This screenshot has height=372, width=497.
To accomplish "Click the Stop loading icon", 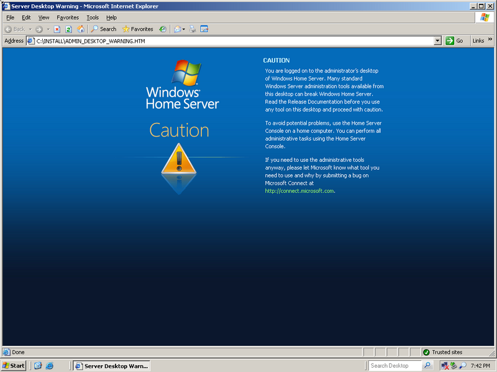I will (57, 29).
